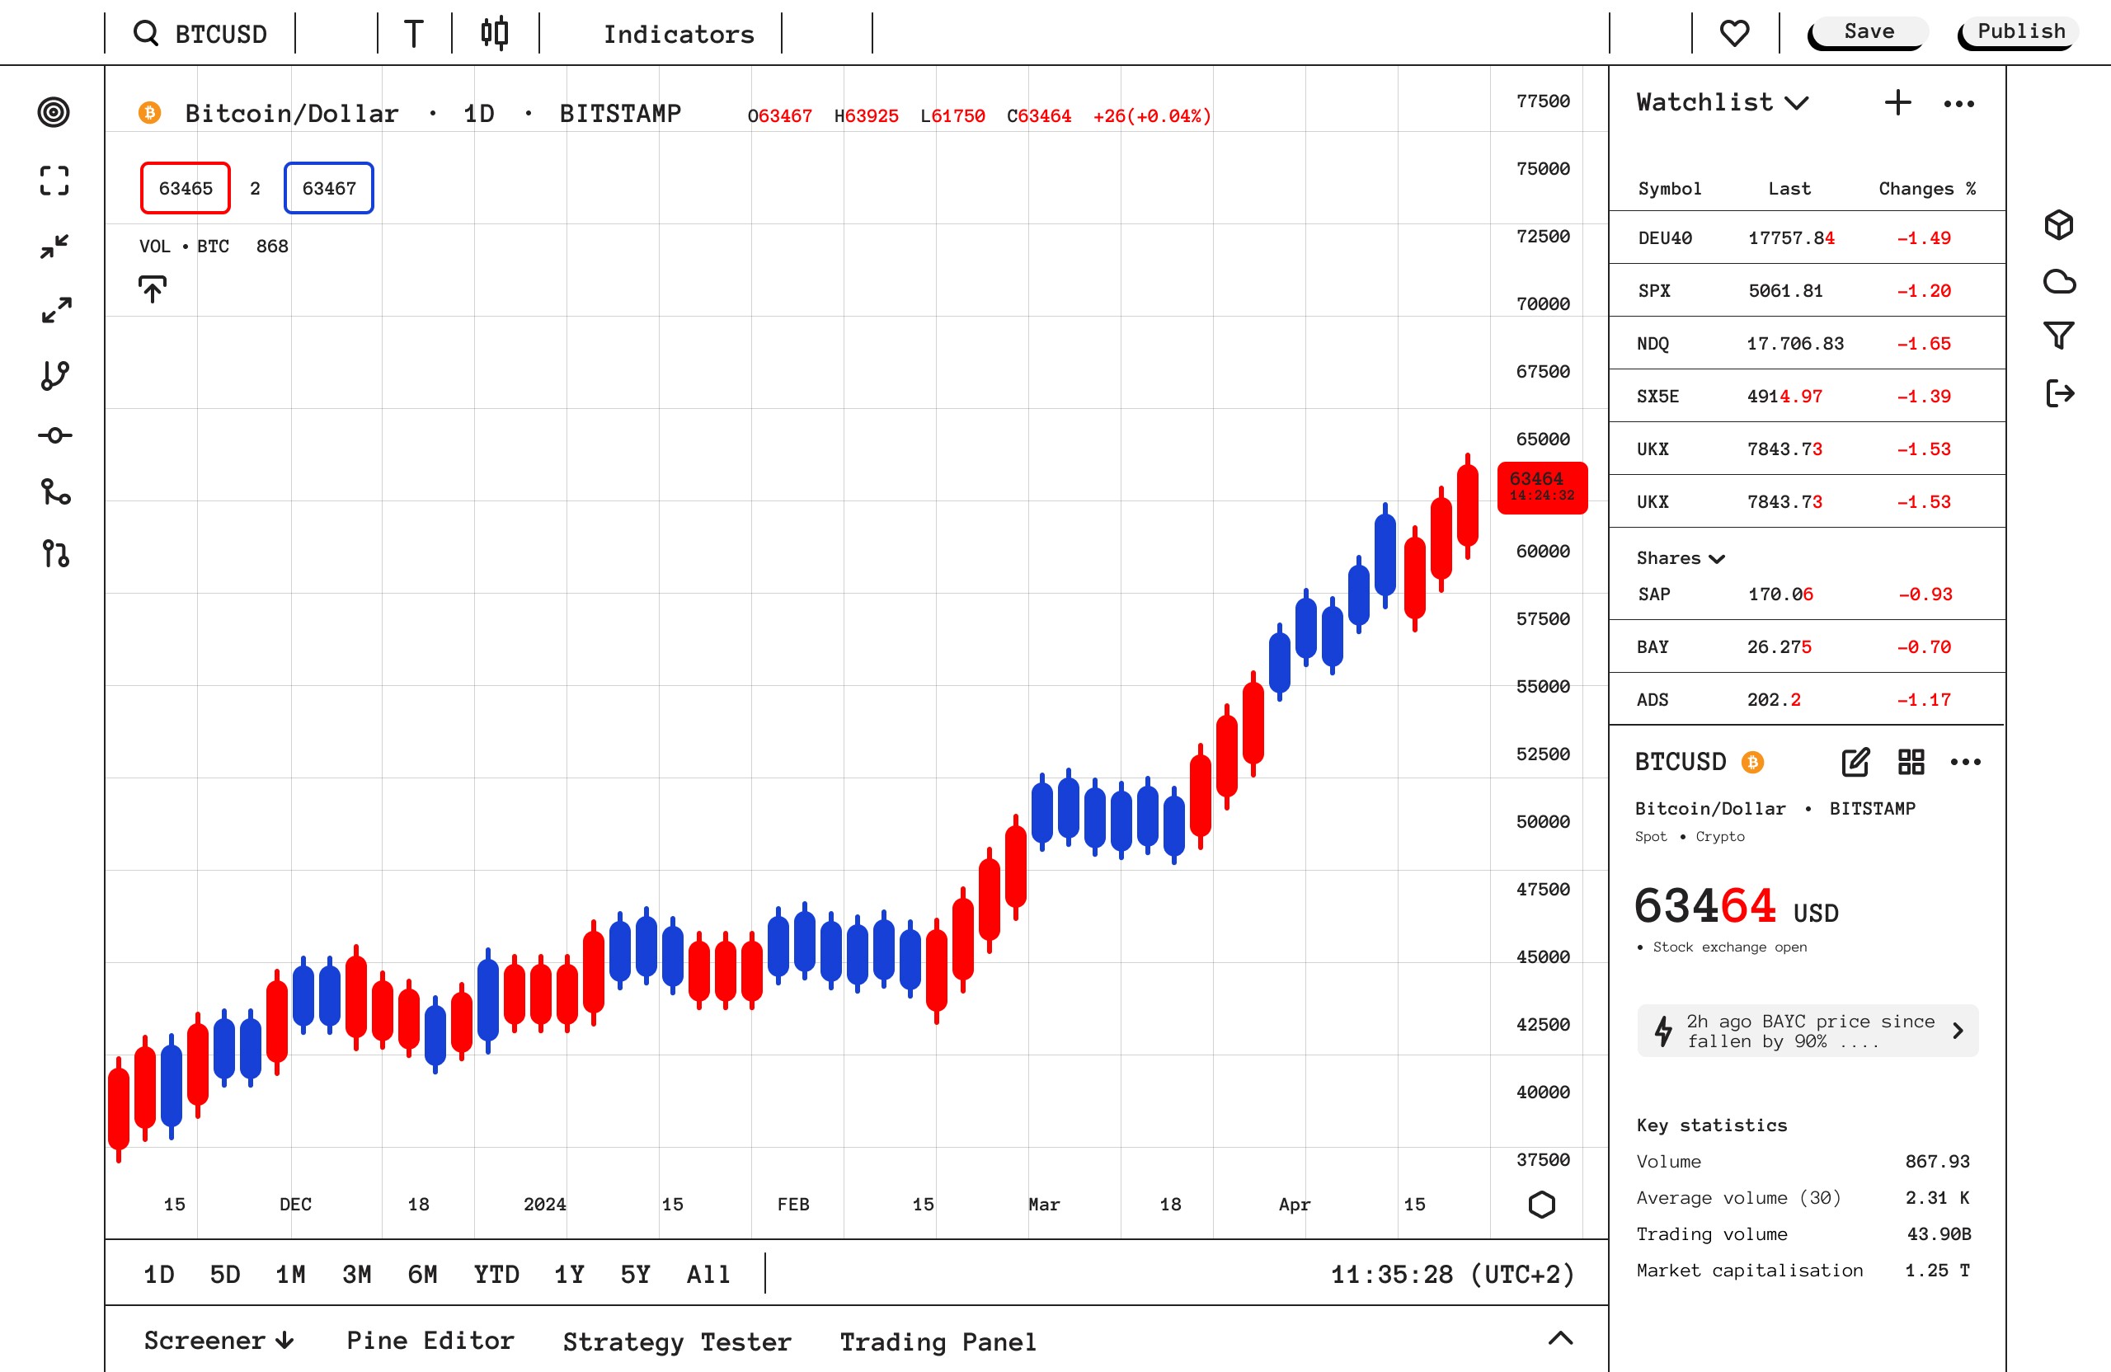Click the shrink arrows icon
This screenshot has height=1372, width=2111.
(x=54, y=247)
